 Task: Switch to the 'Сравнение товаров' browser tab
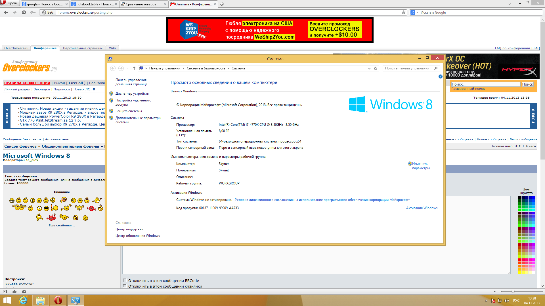coord(141,4)
